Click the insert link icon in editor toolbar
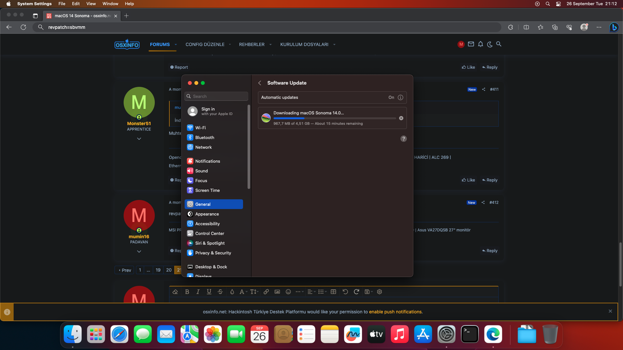This screenshot has height=350, width=623. pyautogui.click(x=266, y=292)
